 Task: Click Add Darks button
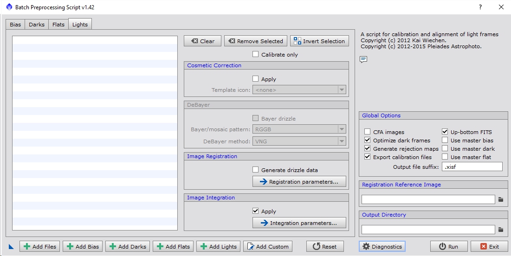click(x=128, y=247)
